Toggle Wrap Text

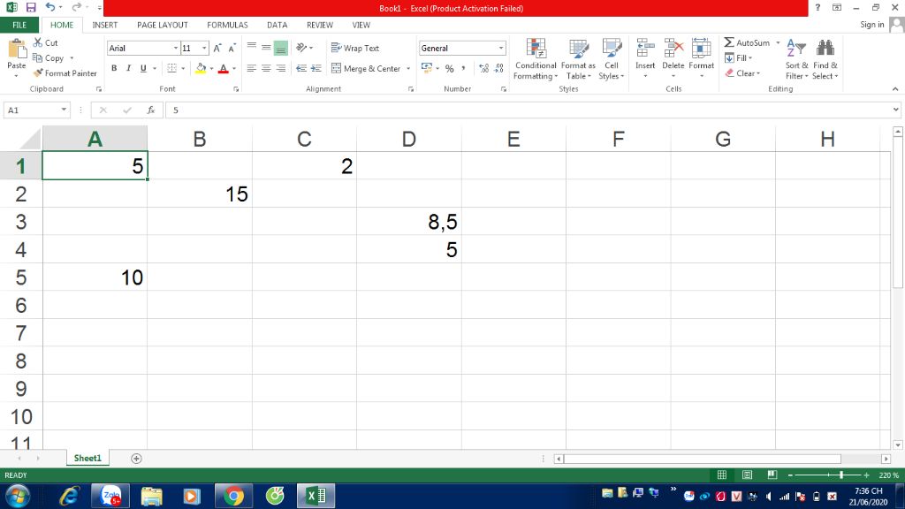[x=355, y=48]
